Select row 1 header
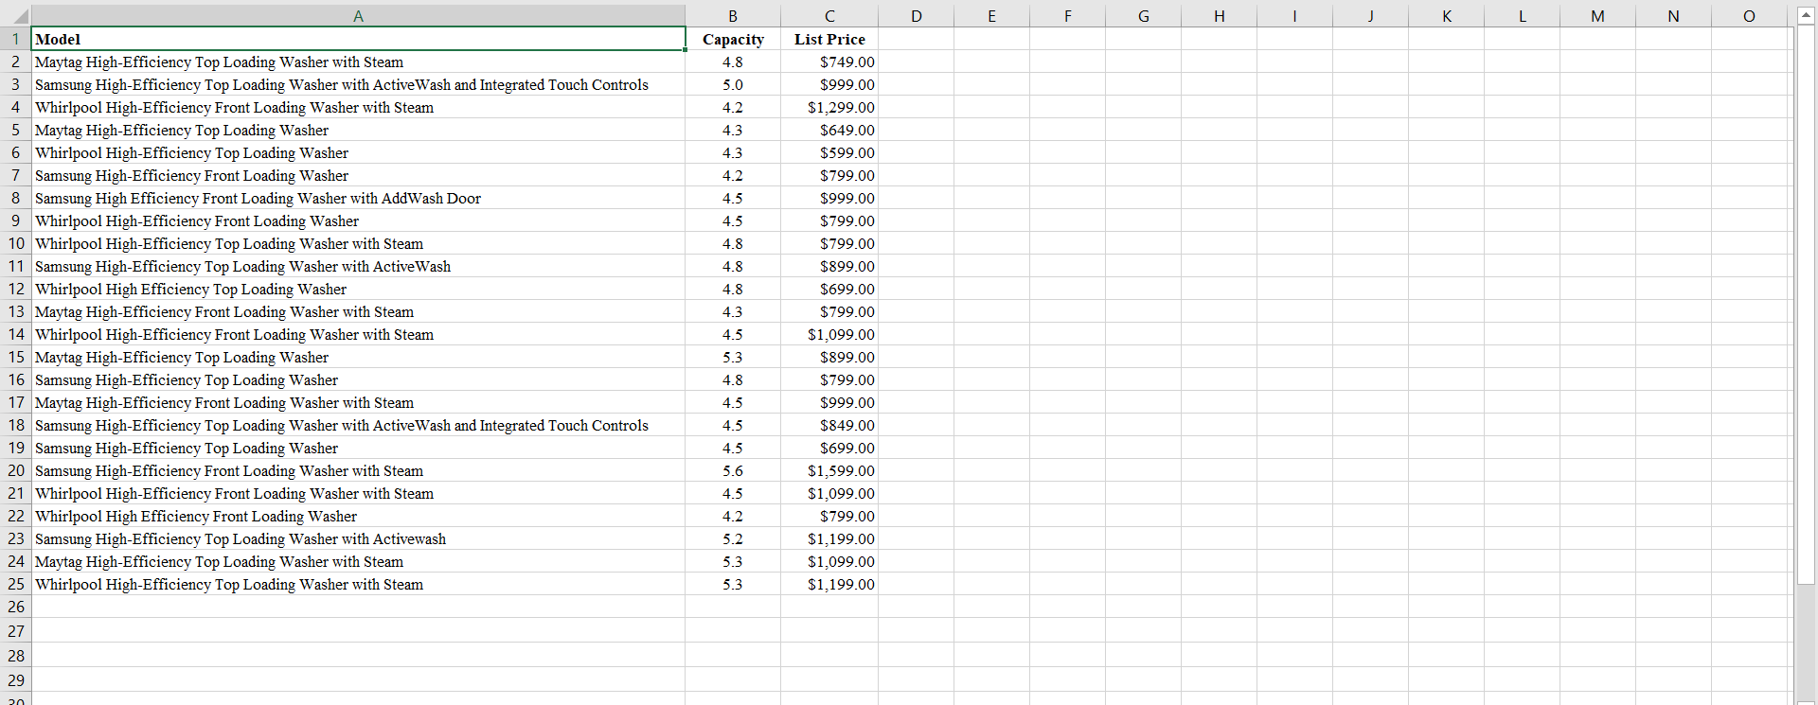This screenshot has height=705, width=1818. click(x=16, y=39)
